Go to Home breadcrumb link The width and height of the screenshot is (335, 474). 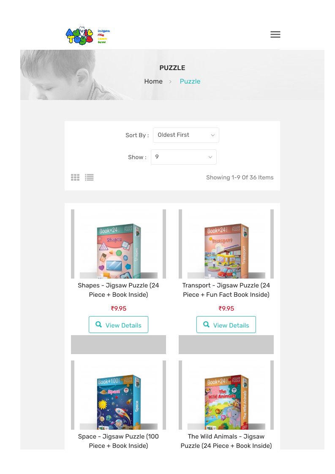(x=153, y=81)
